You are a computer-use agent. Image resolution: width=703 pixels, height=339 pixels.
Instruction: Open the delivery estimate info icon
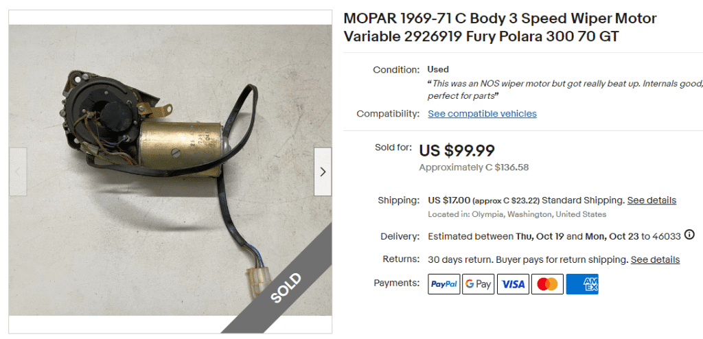pyautogui.click(x=689, y=235)
